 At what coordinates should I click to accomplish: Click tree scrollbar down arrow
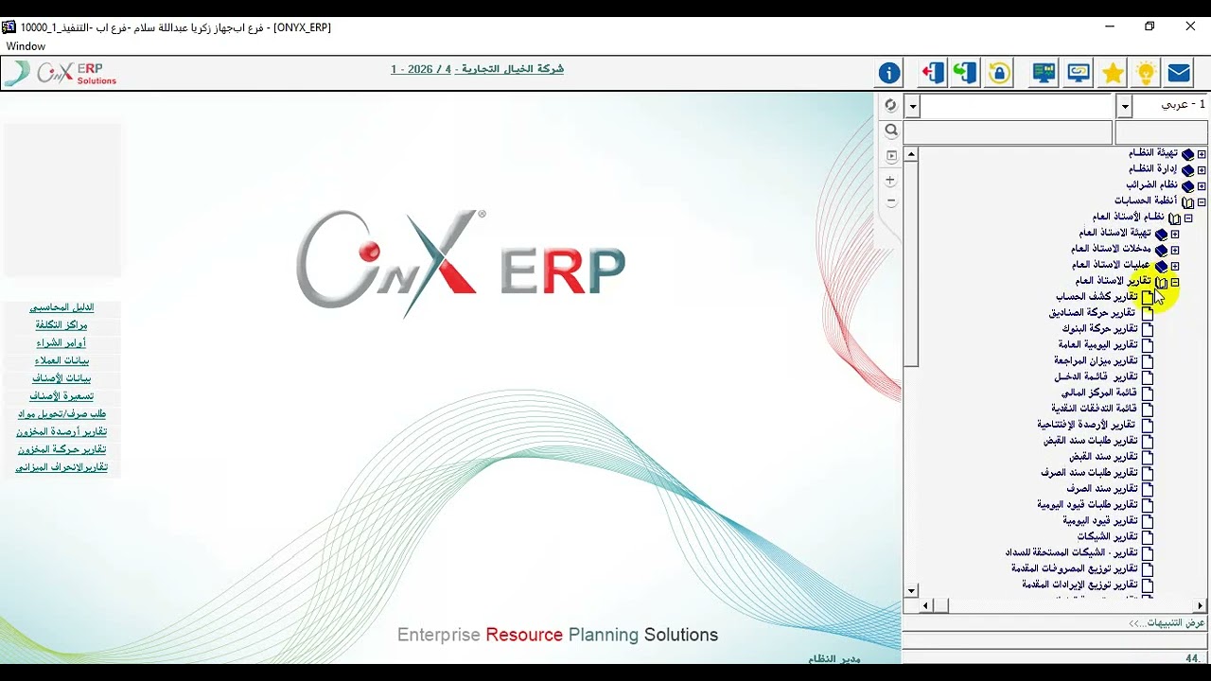911,591
